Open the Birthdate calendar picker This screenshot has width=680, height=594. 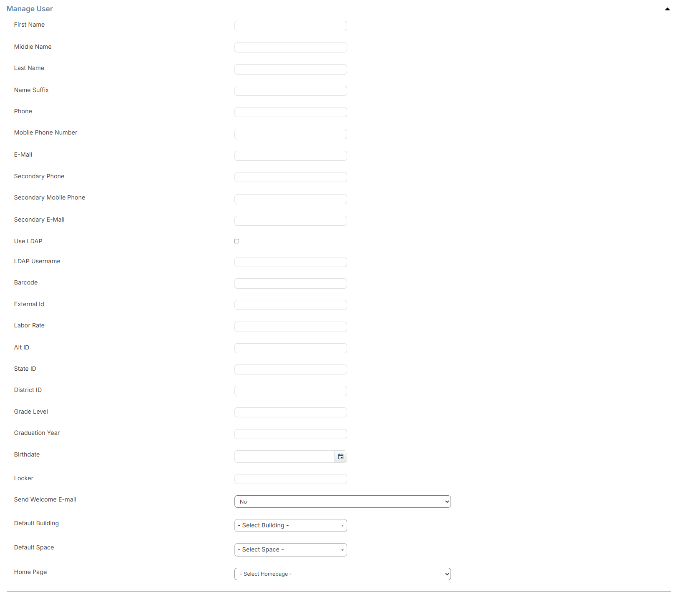[x=340, y=457]
